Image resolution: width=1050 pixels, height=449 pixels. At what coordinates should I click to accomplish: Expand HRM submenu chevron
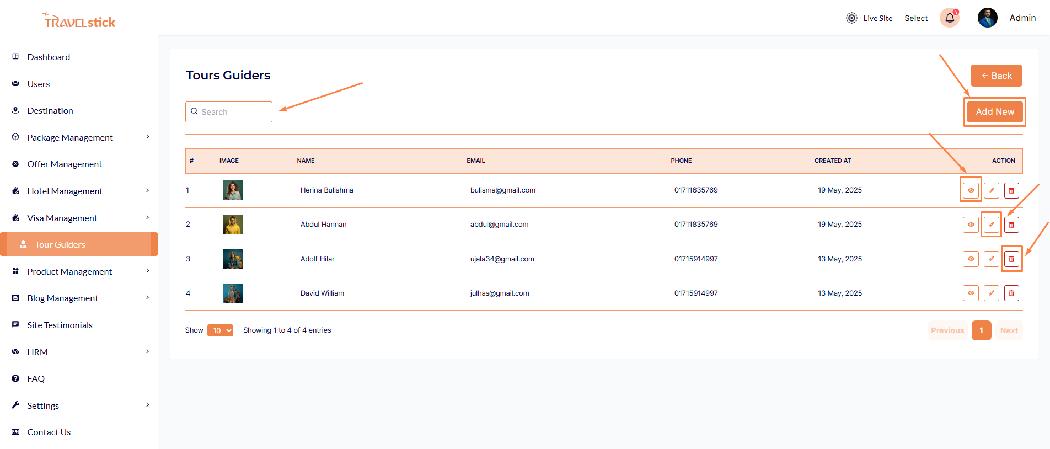tap(147, 351)
